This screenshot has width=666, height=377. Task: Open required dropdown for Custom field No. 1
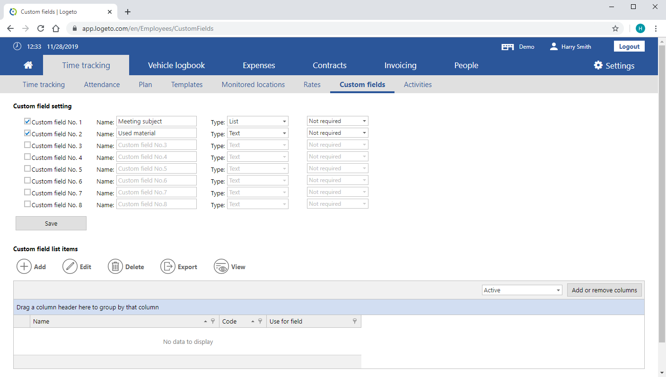[338, 121]
